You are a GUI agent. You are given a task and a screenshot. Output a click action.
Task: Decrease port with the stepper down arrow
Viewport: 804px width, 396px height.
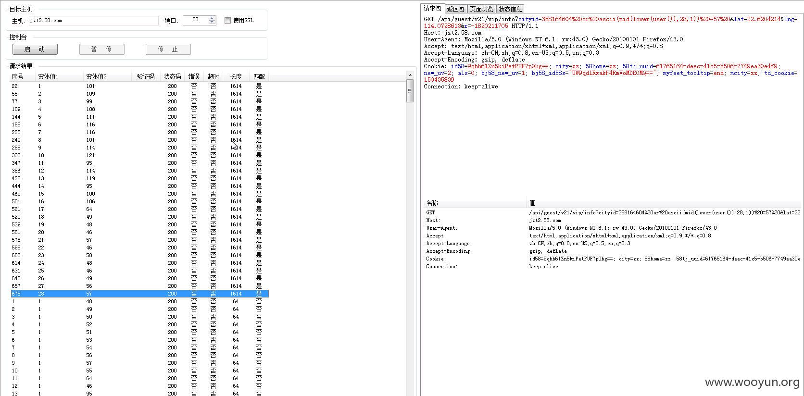(212, 22)
